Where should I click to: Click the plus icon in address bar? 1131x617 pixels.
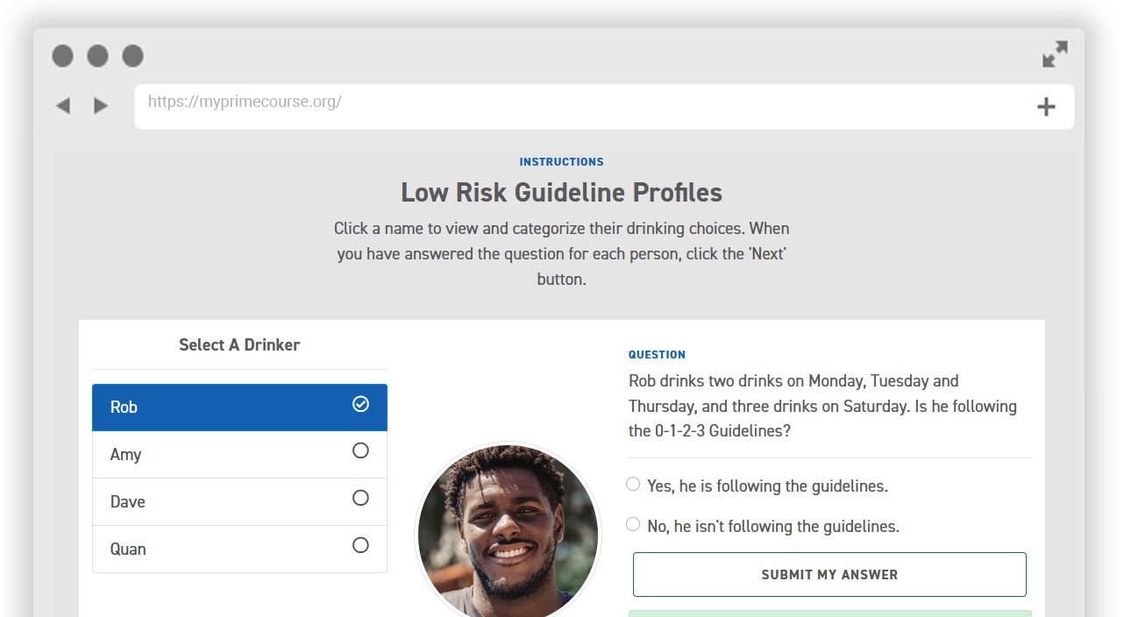pyautogui.click(x=1046, y=107)
